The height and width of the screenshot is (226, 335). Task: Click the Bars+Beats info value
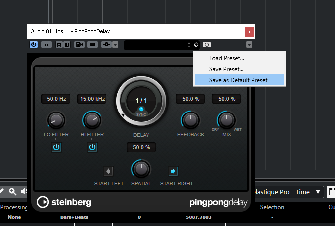pos(74,217)
